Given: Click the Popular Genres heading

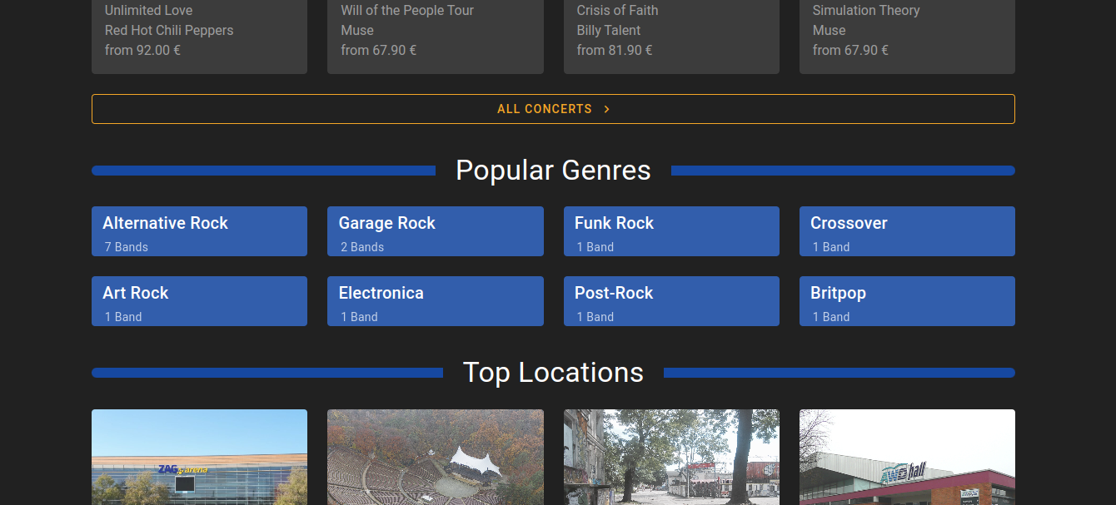Looking at the screenshot, I should (x=553, y=171).
